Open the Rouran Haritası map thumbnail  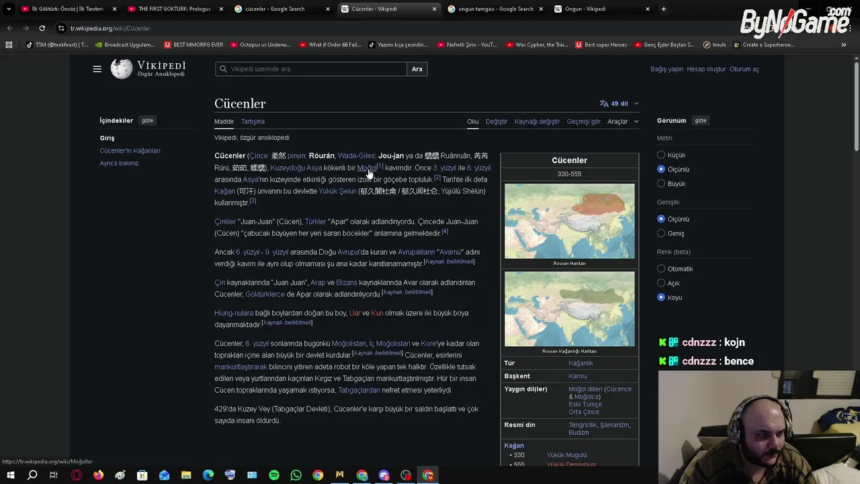(x=569, y=221)
